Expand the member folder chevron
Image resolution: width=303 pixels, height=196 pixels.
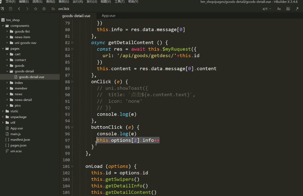pyautogui.click(x=7, y=88)
